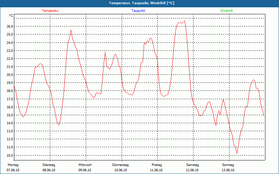Click the 09.06.10 date label
279x174 pixels.
click(85, 170)
